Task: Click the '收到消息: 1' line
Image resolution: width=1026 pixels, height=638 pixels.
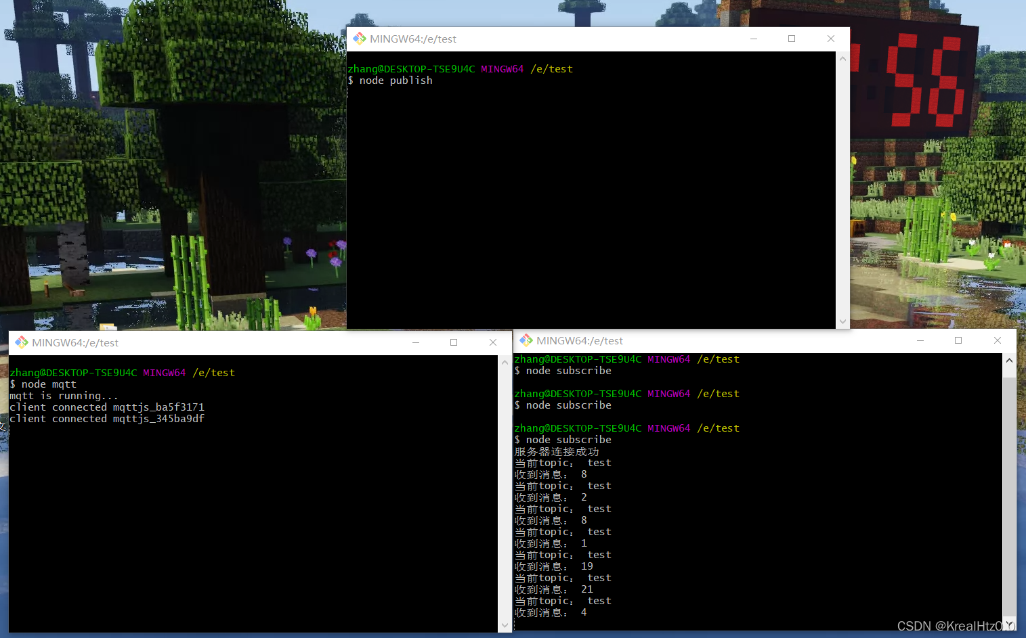Action: [x=551, y=543]
